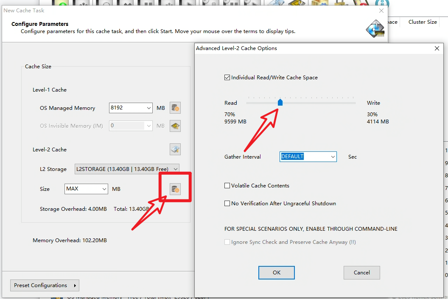
Task: Uncheck Individual Read/Write Cache Space
Action: (227, 78)
